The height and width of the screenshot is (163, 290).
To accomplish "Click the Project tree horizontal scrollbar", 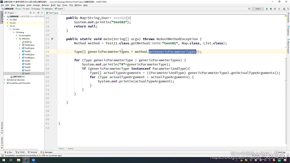I will coord(21,149).
